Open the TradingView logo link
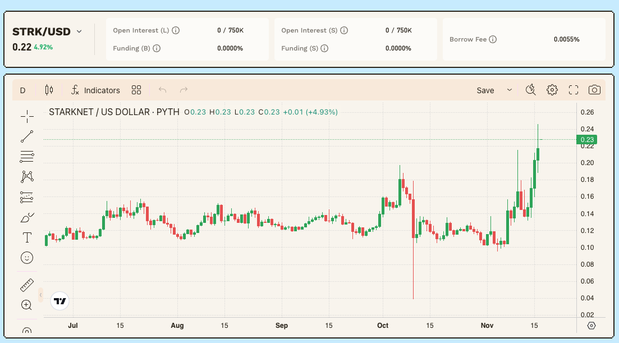 tap(60, 301)
